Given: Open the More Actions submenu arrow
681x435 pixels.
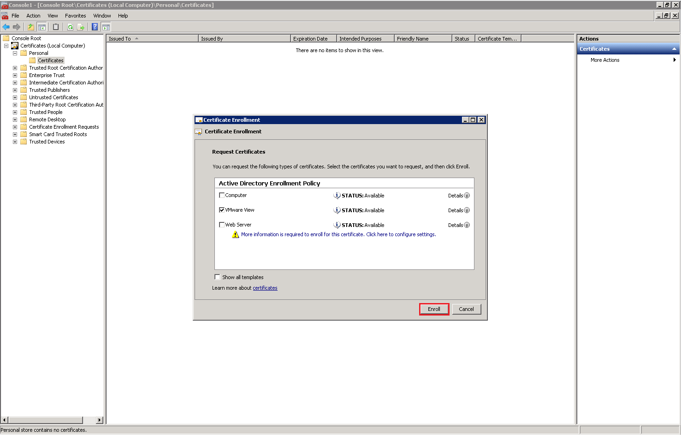Looking at the screenshot, I should [x=674, y=60].
